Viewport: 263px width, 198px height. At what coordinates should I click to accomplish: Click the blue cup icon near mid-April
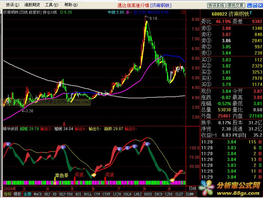point(63,147)
